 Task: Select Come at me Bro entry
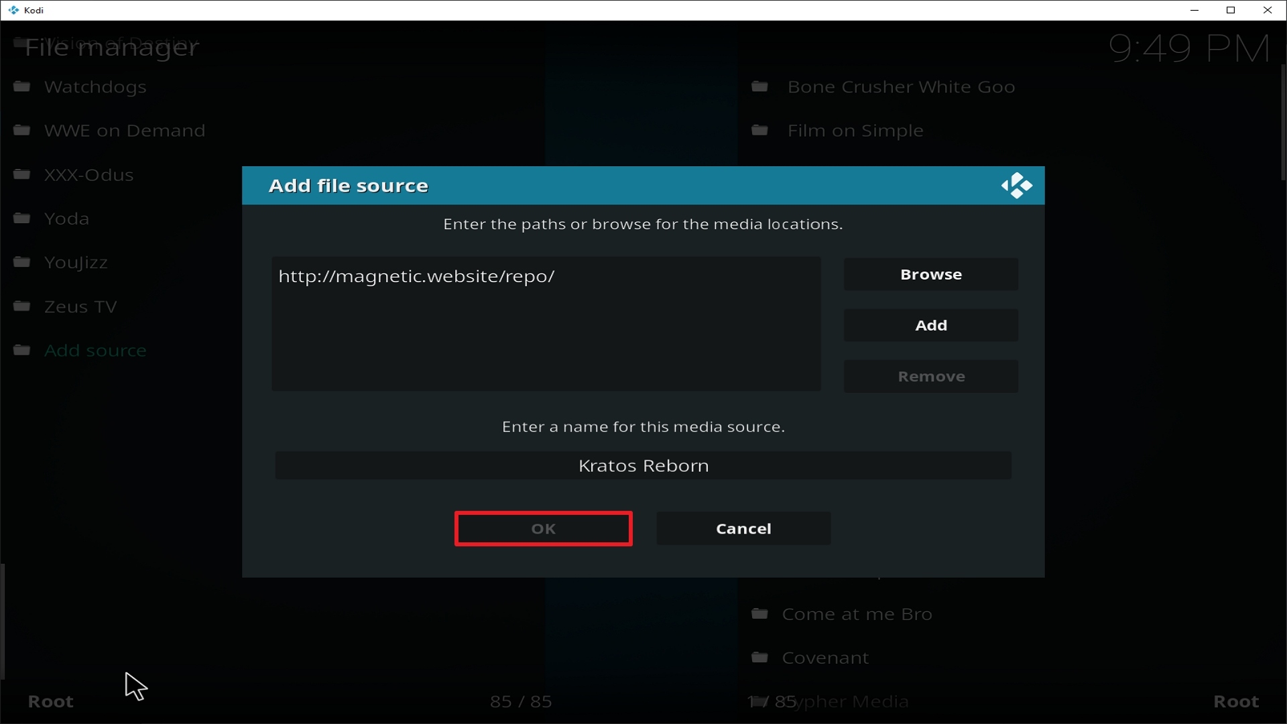[x=857, y=614]
